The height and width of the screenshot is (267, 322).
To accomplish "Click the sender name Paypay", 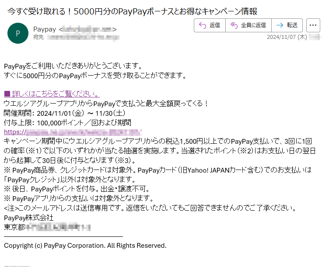I will coord(45,29).
